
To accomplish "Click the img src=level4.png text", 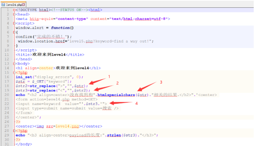I will point(58,126).
